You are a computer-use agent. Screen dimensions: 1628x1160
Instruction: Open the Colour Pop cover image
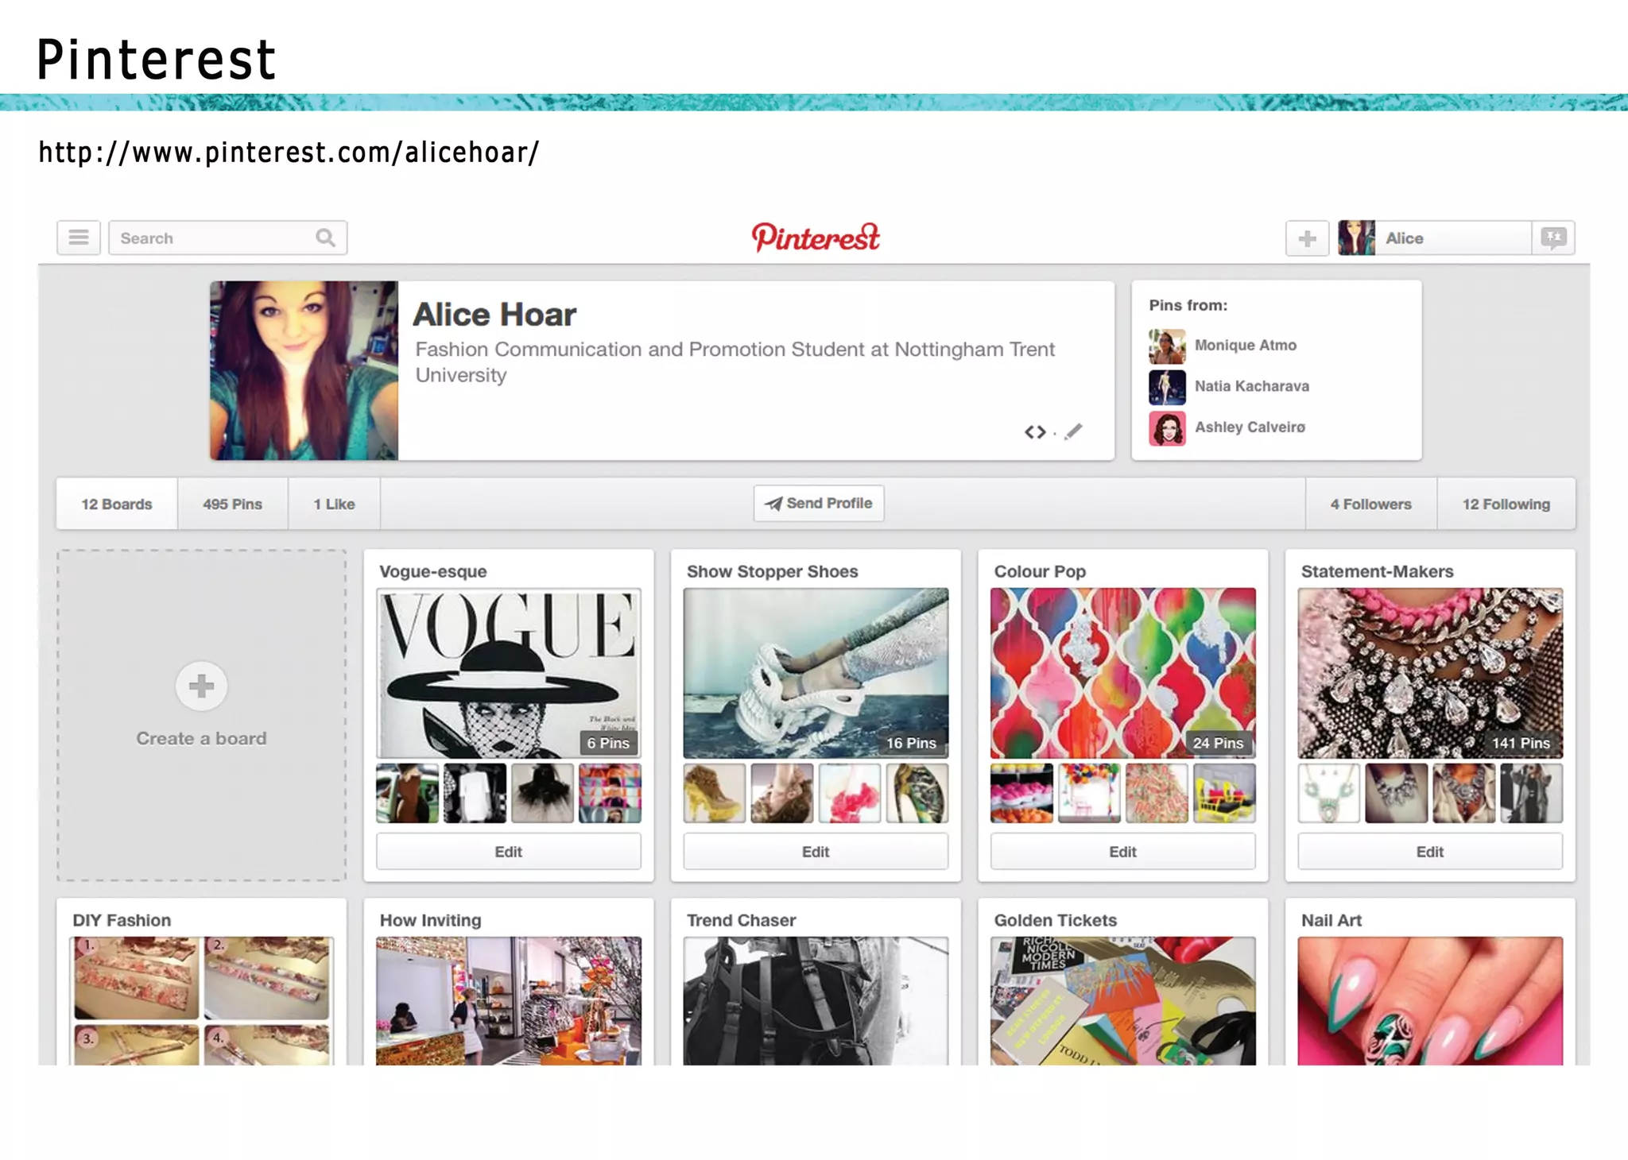click(1122, 673)
